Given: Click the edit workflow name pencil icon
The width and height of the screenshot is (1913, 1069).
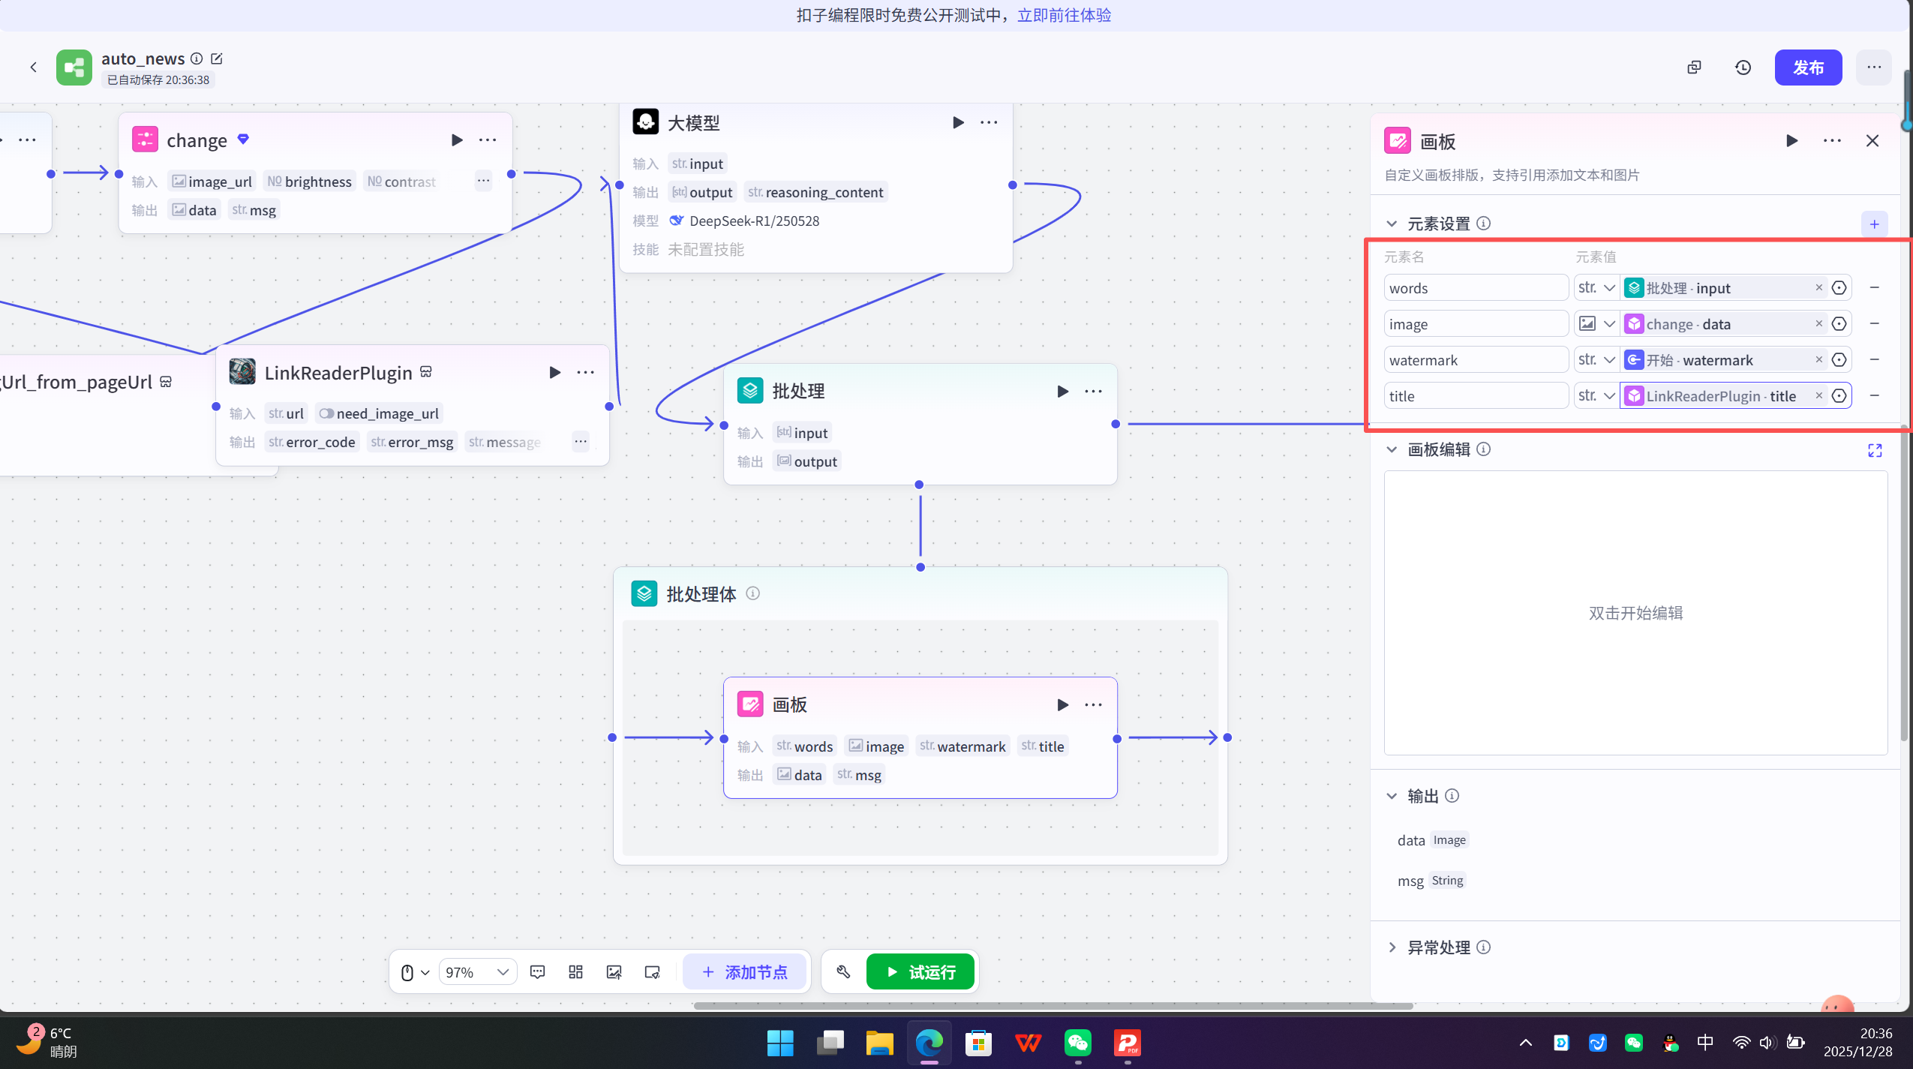Looking at the screenshot, I should 217,59.
